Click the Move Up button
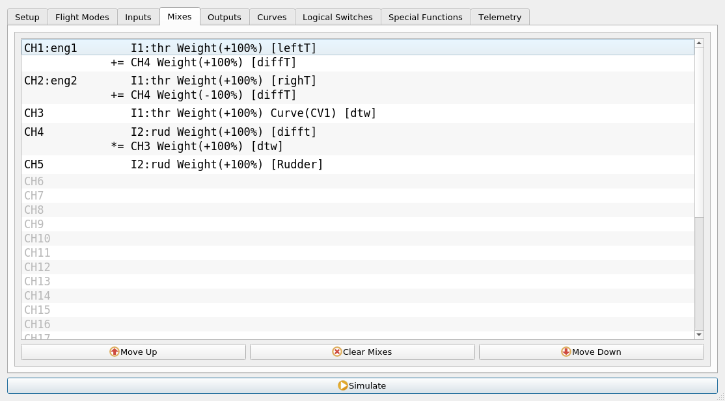The width and height of the screenshot is (725, 401). (x=133, y=352)
